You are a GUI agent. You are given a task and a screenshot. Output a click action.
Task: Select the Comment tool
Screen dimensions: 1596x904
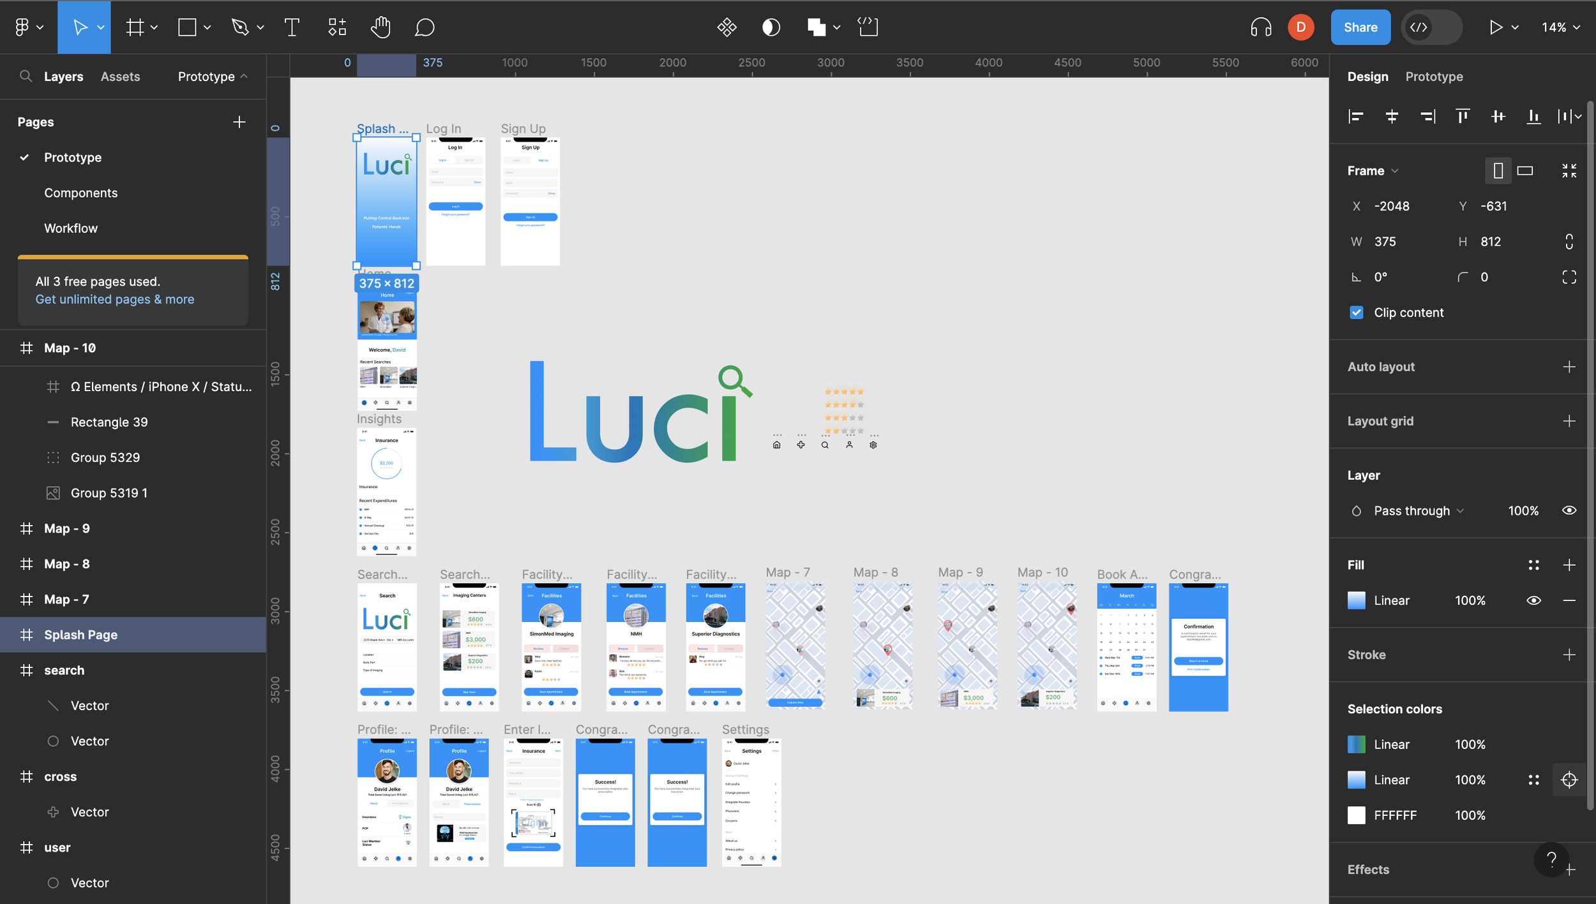[x=425, y=27]
